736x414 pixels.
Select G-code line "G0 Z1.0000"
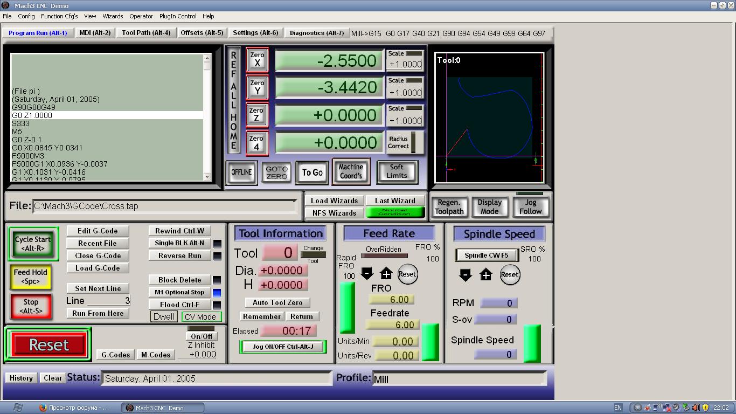pos(107,115)
